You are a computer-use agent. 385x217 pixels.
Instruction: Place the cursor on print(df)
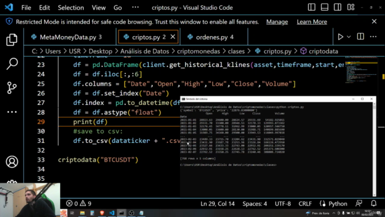[x=90, y=122]
